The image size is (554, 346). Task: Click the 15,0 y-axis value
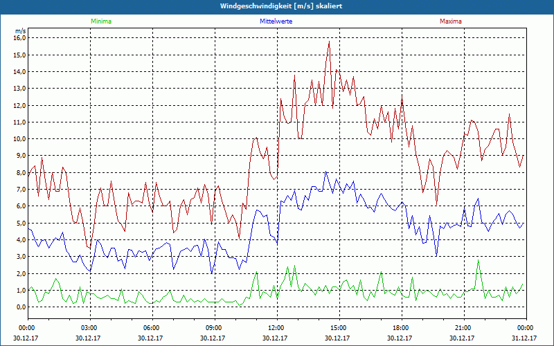[x=20, y=55]
